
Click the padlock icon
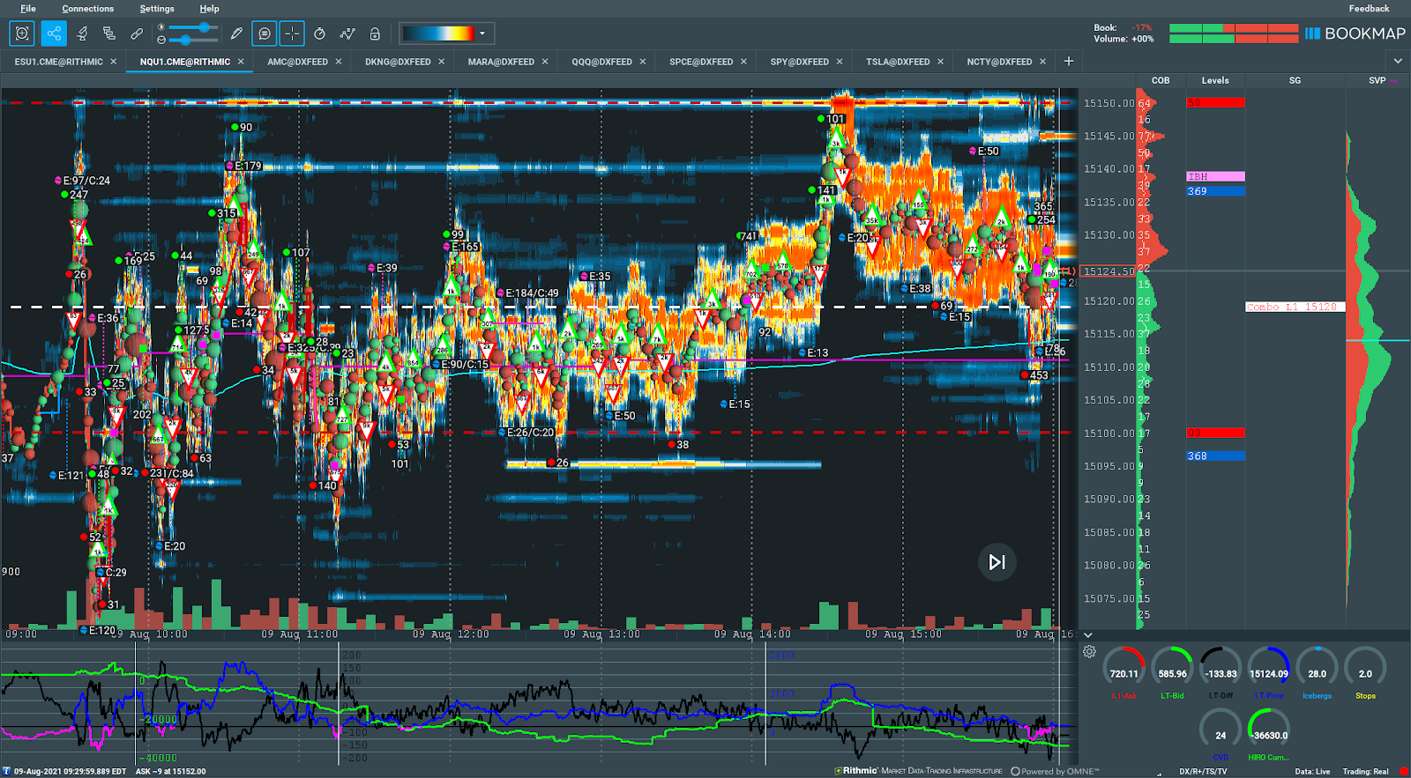[375, 33]
